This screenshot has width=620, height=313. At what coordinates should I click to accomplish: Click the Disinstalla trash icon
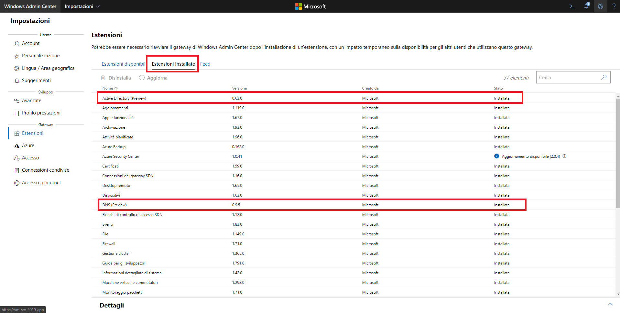tap(103, 78)
